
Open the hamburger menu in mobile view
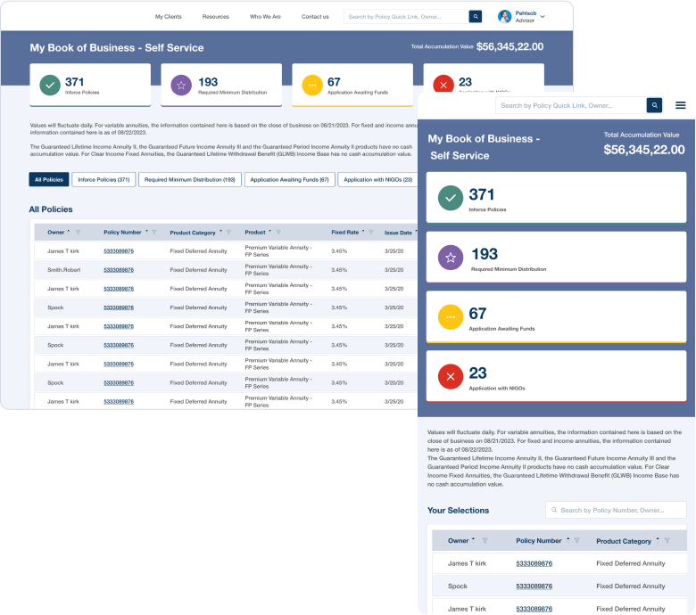point(681,105)
